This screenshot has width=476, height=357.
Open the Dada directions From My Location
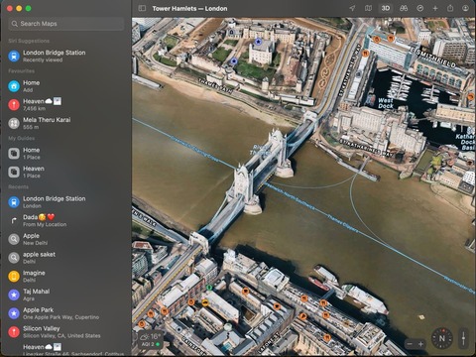point(66,220)
